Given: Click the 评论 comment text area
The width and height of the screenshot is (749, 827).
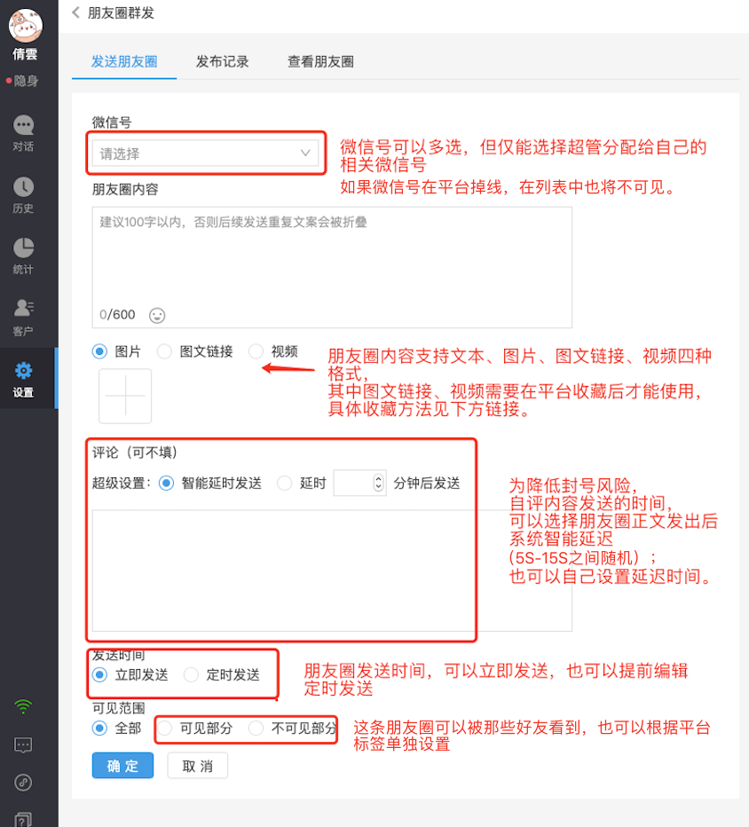Looking at the screenshot, I should pyautogui.click(x=332, y=571).
